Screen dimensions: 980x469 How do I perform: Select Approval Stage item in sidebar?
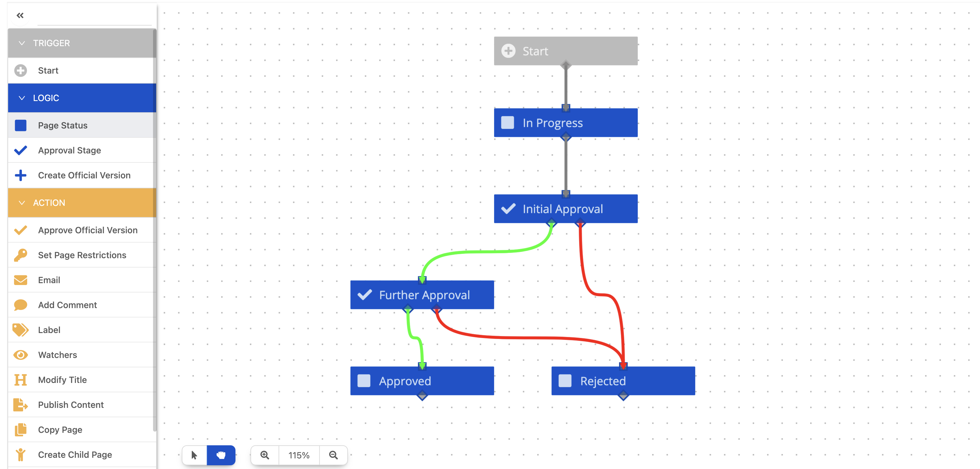coord(69,150)
